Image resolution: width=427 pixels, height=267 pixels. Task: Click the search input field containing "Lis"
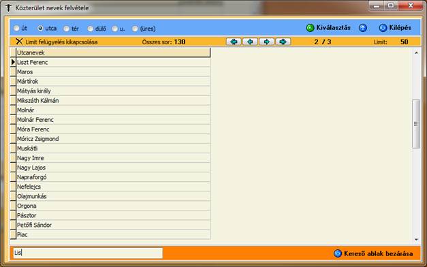click(88, 253)
